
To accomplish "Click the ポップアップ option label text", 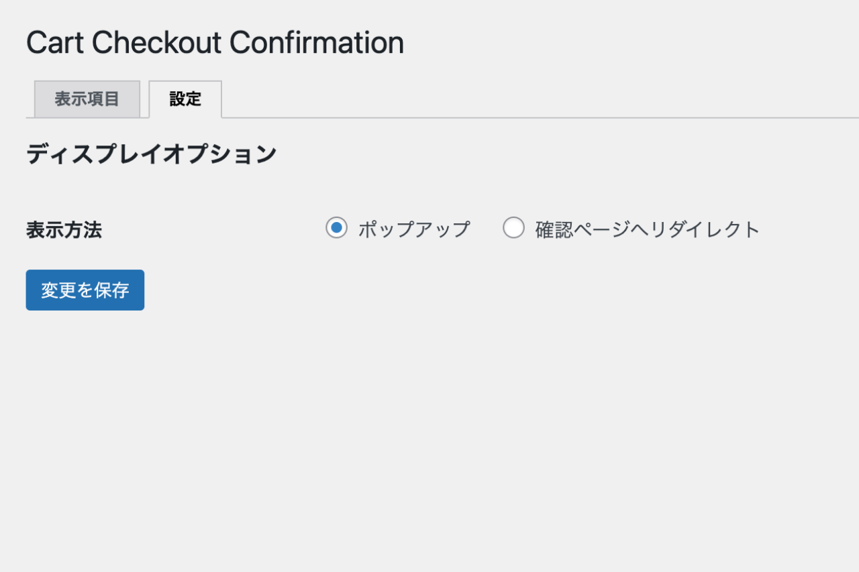I will pos(413,229).
